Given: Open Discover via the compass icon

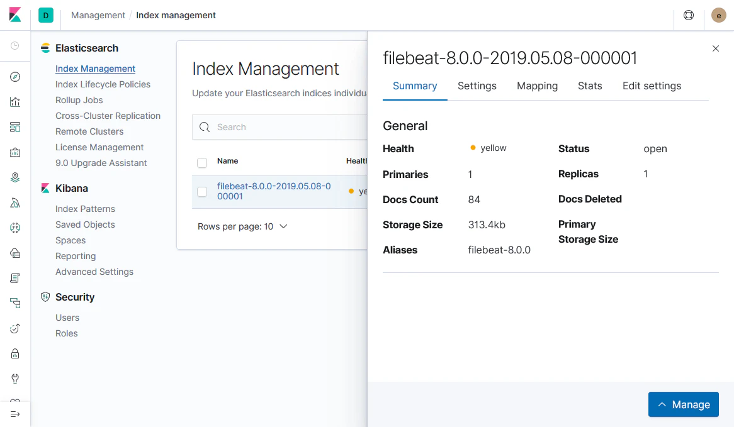Looking at the screenshot, I should pos(15,77).
